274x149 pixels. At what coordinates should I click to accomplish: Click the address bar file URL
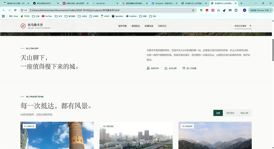point(75,10)
